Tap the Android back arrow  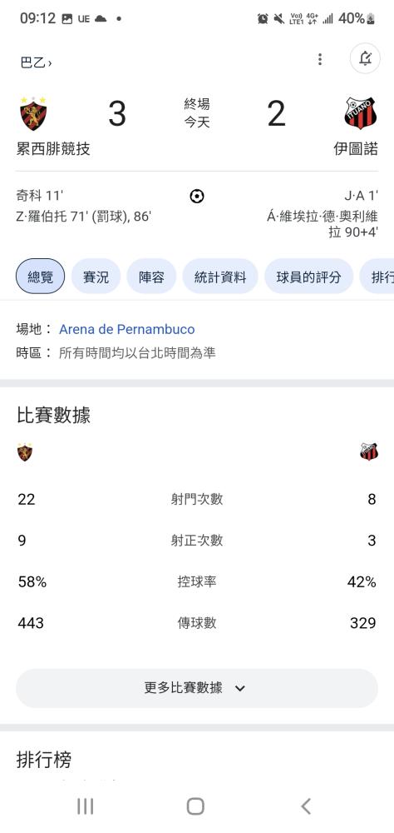click(306, 806)
